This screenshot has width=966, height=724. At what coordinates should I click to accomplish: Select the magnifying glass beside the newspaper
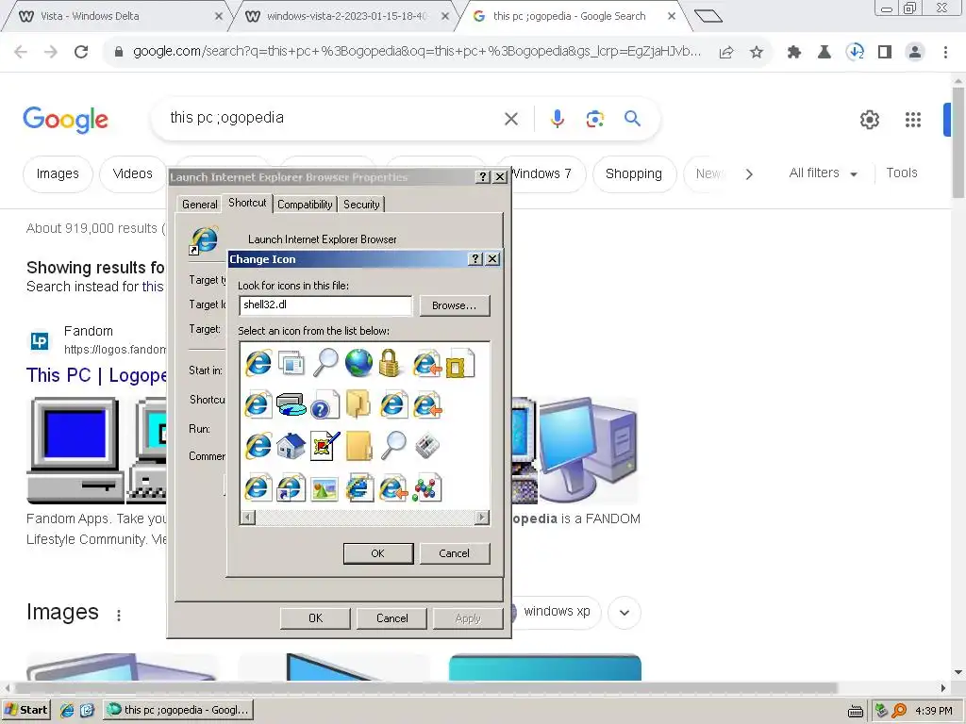[x=393, y=445]
